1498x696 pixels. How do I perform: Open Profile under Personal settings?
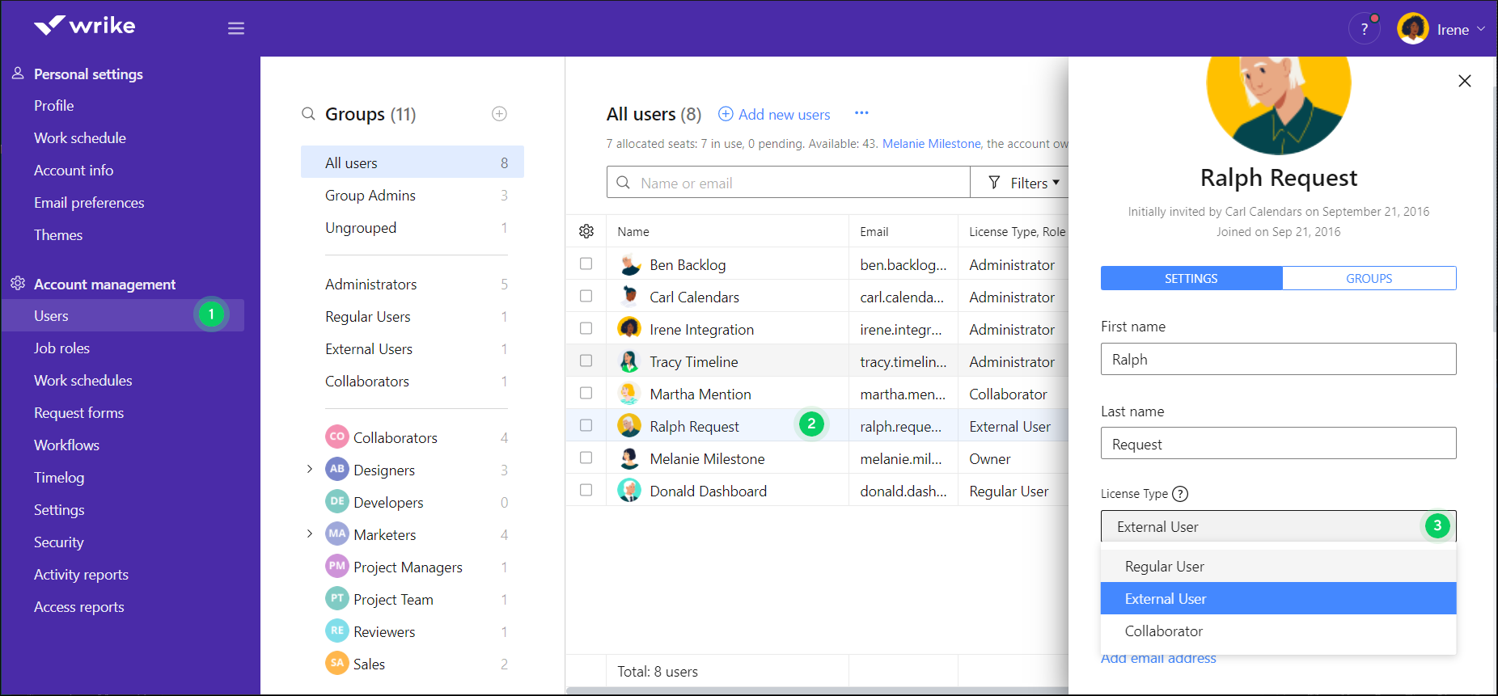[53, 106]
